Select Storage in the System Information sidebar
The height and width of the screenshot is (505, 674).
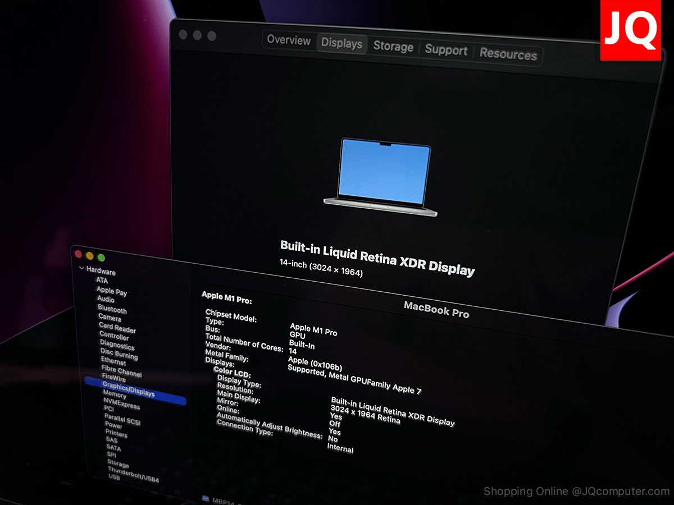click(118, 464)
